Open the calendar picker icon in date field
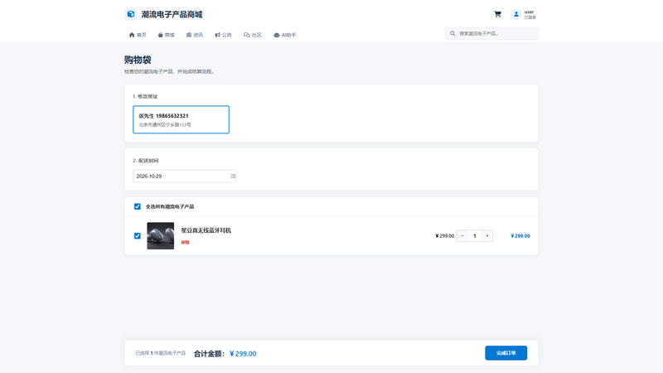The height and width of the screenshot is (373, 663). pos(233,176)
